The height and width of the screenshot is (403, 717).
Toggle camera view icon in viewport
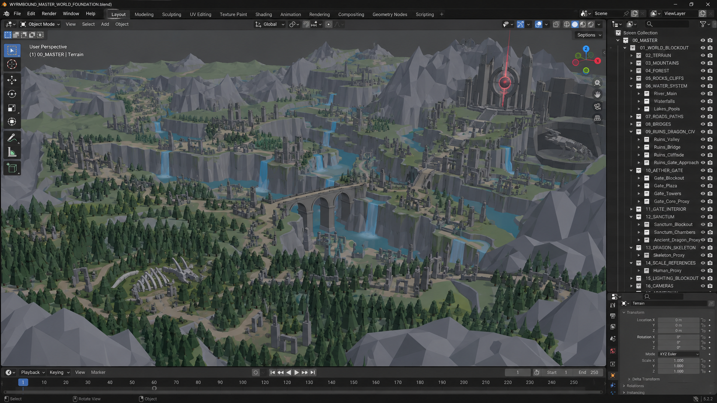click(x=597, y=106)
